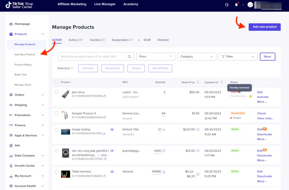
Task: Switch to the Suspended products tab
Action: click(122, 40)
